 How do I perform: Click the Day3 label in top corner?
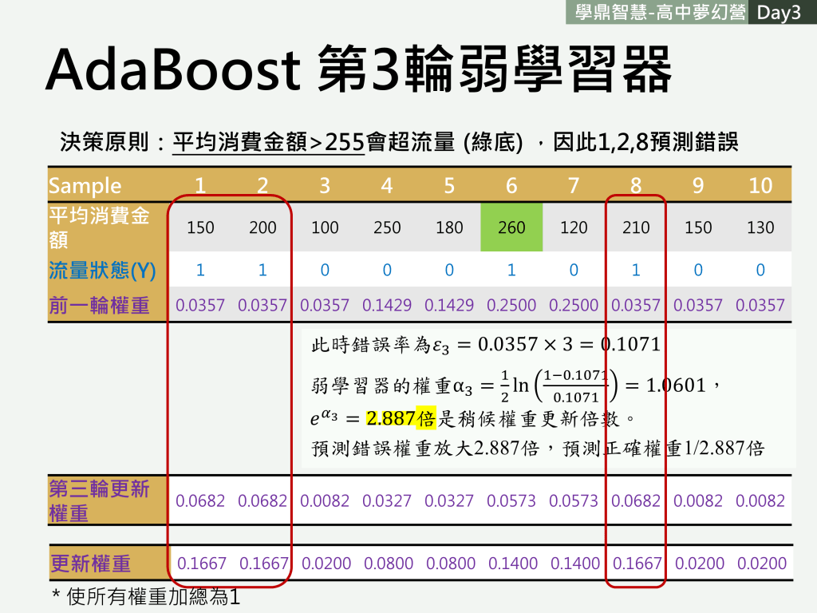(779, 13)
